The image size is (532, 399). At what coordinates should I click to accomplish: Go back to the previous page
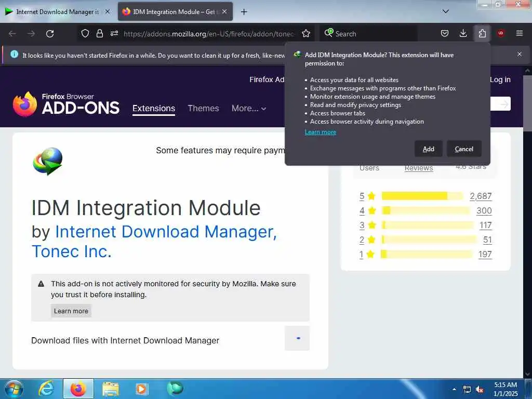[x=12, y=33]
